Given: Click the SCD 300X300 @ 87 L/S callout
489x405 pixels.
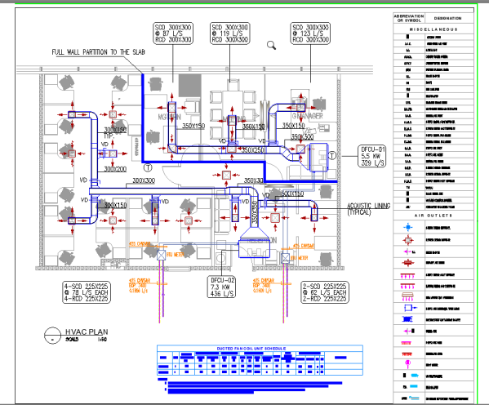Looking at the screenshot, I should tap(173, 33).
